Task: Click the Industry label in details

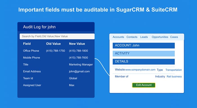Action: pyautogui.click(x=160, y=76)
